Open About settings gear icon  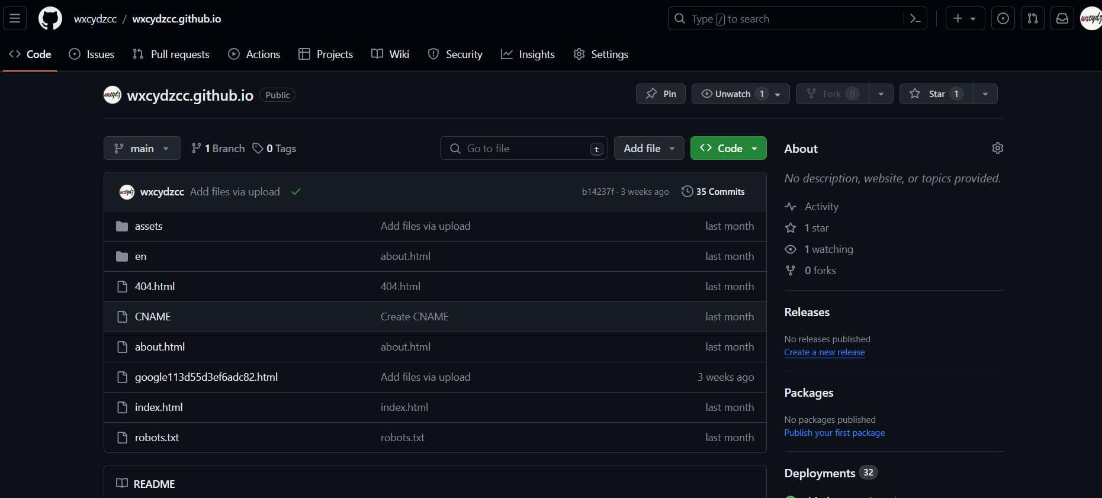[x=997, y=148]
